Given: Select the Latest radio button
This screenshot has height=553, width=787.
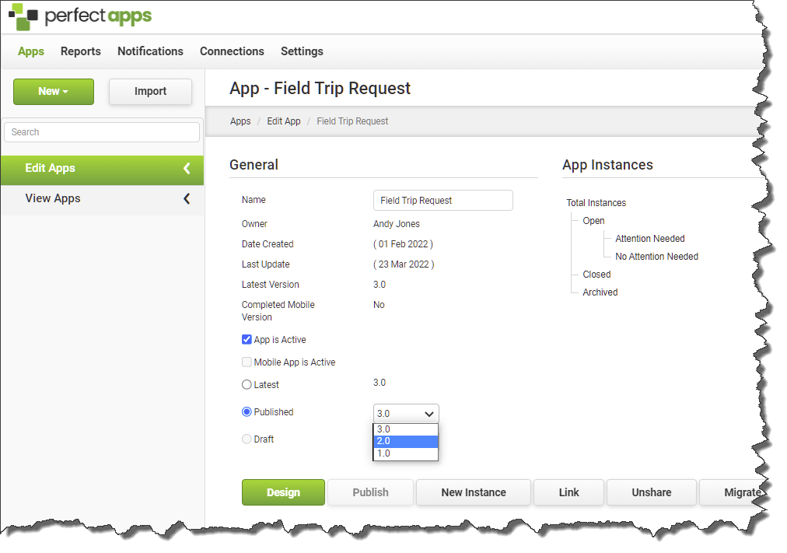Looking at the screenshot, I should click(x=247, y=385).
